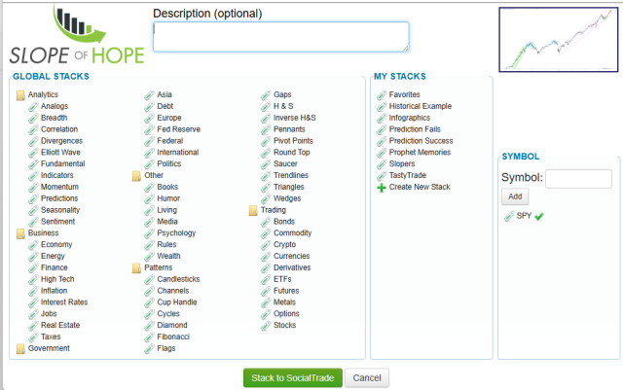Click the green plus Create New Stack icon

point(382,187)
